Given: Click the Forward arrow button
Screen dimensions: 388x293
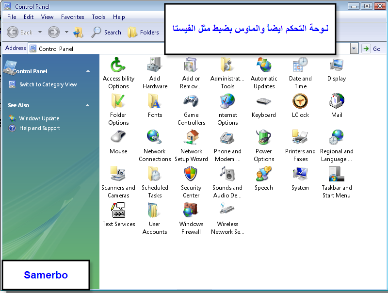Looking at the screenshot, I should 54,32.
